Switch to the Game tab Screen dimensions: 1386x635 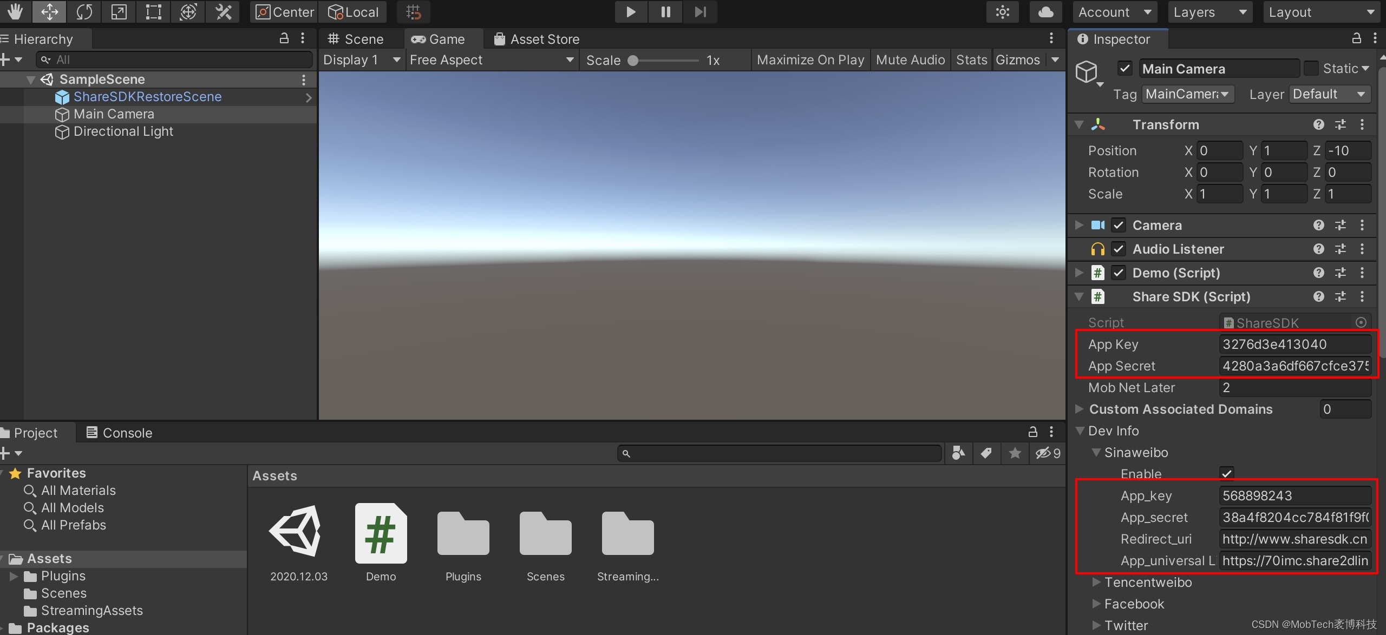point(439,38)
